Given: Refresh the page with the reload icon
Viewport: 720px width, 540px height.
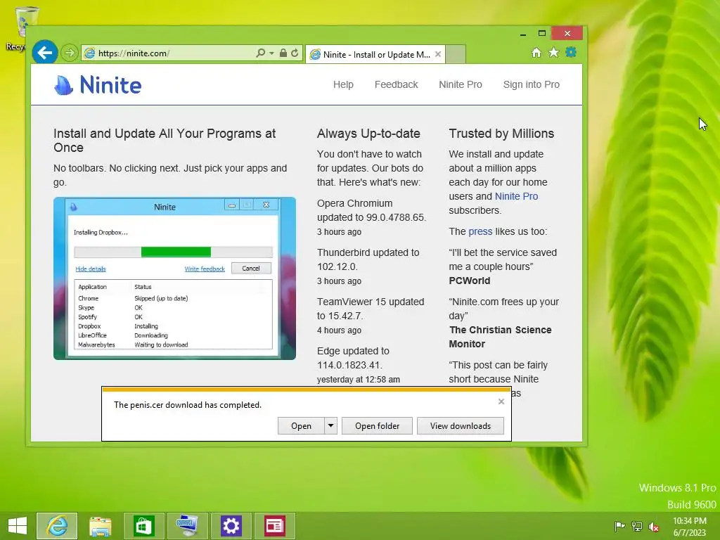Looking at the screenshot, I should (x=295, y=53).
